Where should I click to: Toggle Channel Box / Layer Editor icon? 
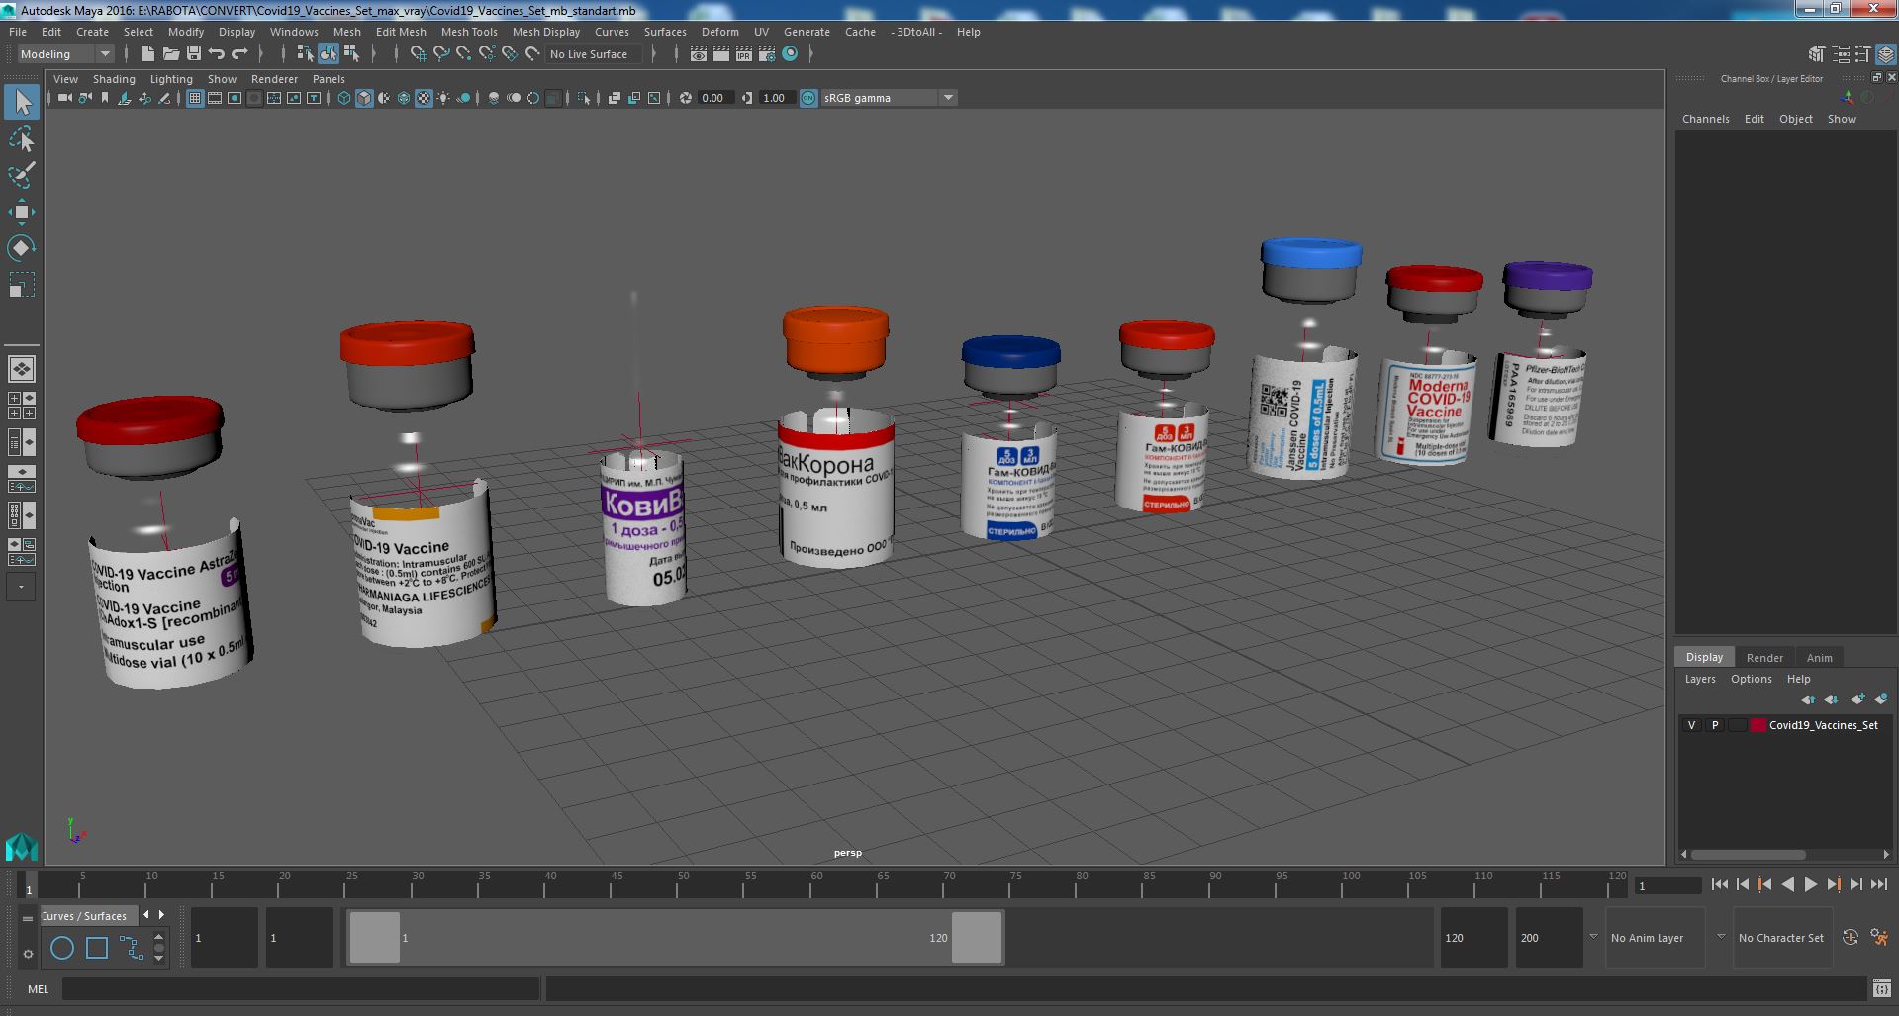(1886, 54)
